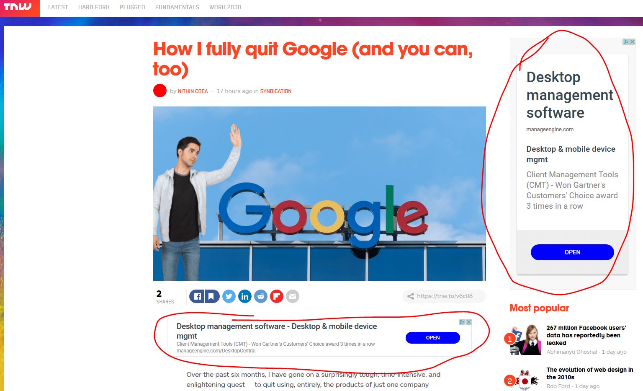
Task: Share article on Reddit
Action: (x=261, y=296)
